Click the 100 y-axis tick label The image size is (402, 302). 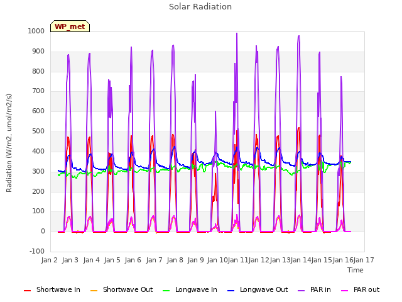coord(38,211)
